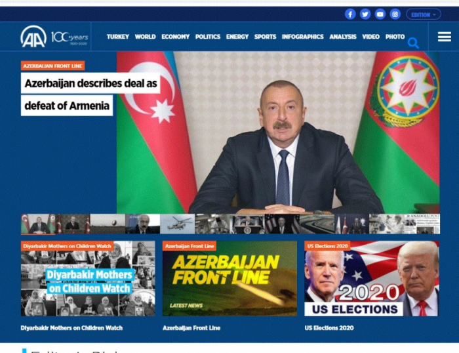Go to the Photo section

coord(395,37)
